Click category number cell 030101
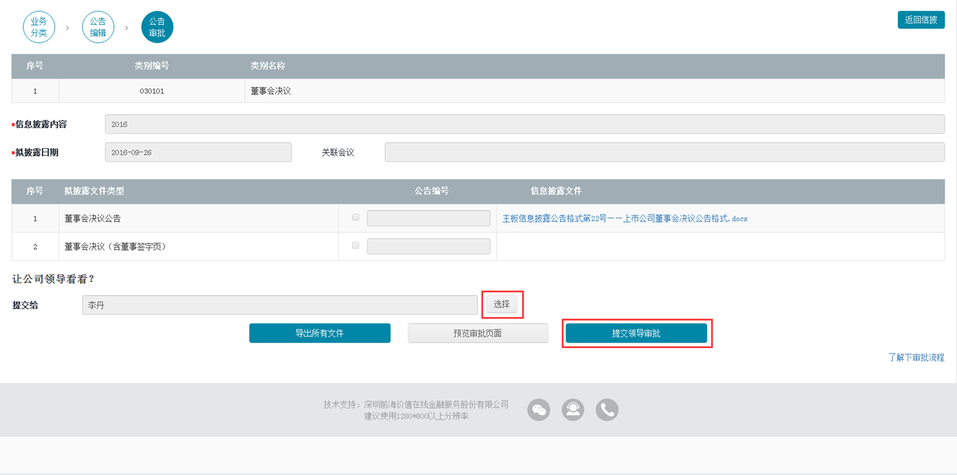957x475 pixels. [x=152, y=91]
